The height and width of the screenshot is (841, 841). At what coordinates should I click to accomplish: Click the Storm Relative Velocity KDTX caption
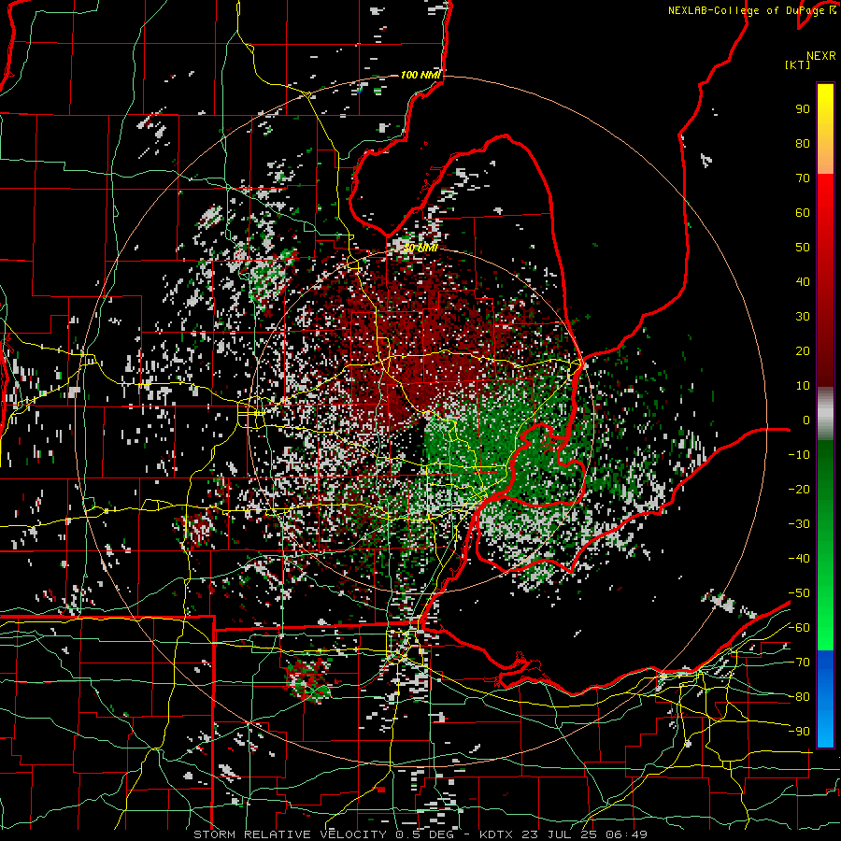click(420, 834)
